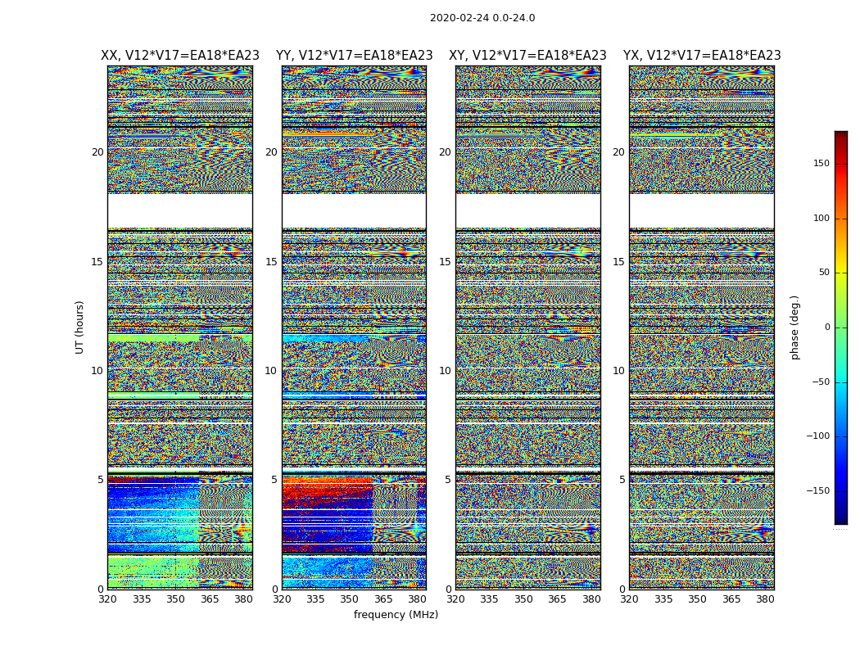Viewport: 860px width, 655px height.
Task: Click the "UT (hours)" y-axis label
Action: click(79, 327)
